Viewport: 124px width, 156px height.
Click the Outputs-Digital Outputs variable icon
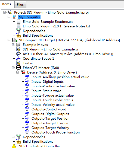tap(27, 114)
